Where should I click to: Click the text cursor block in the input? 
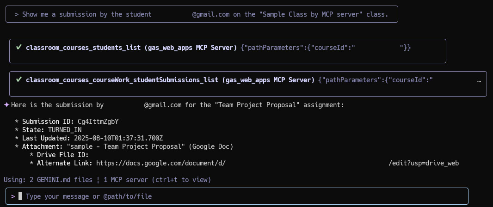tap(20, 196)
